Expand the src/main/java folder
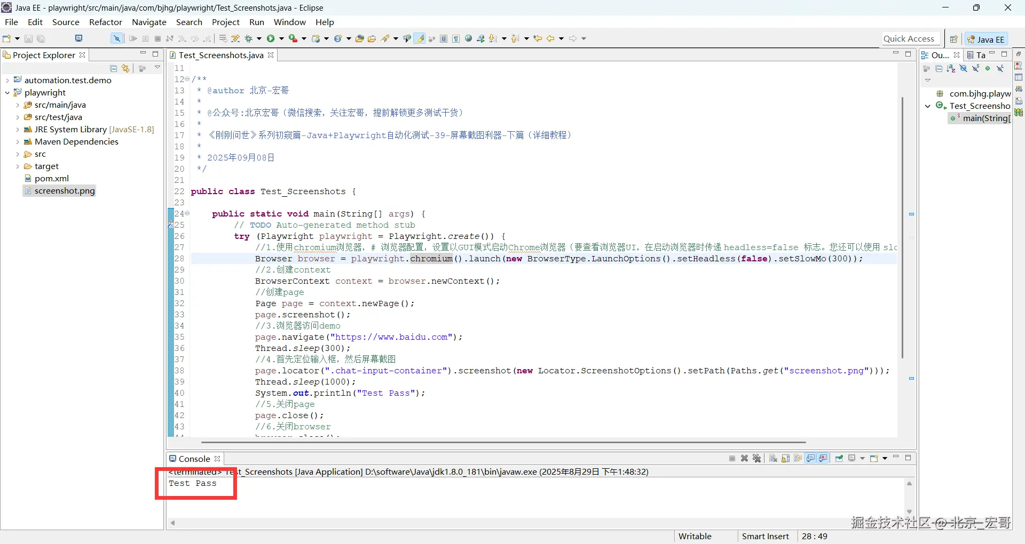1025x544 pixels. click(x=17, y=105)
